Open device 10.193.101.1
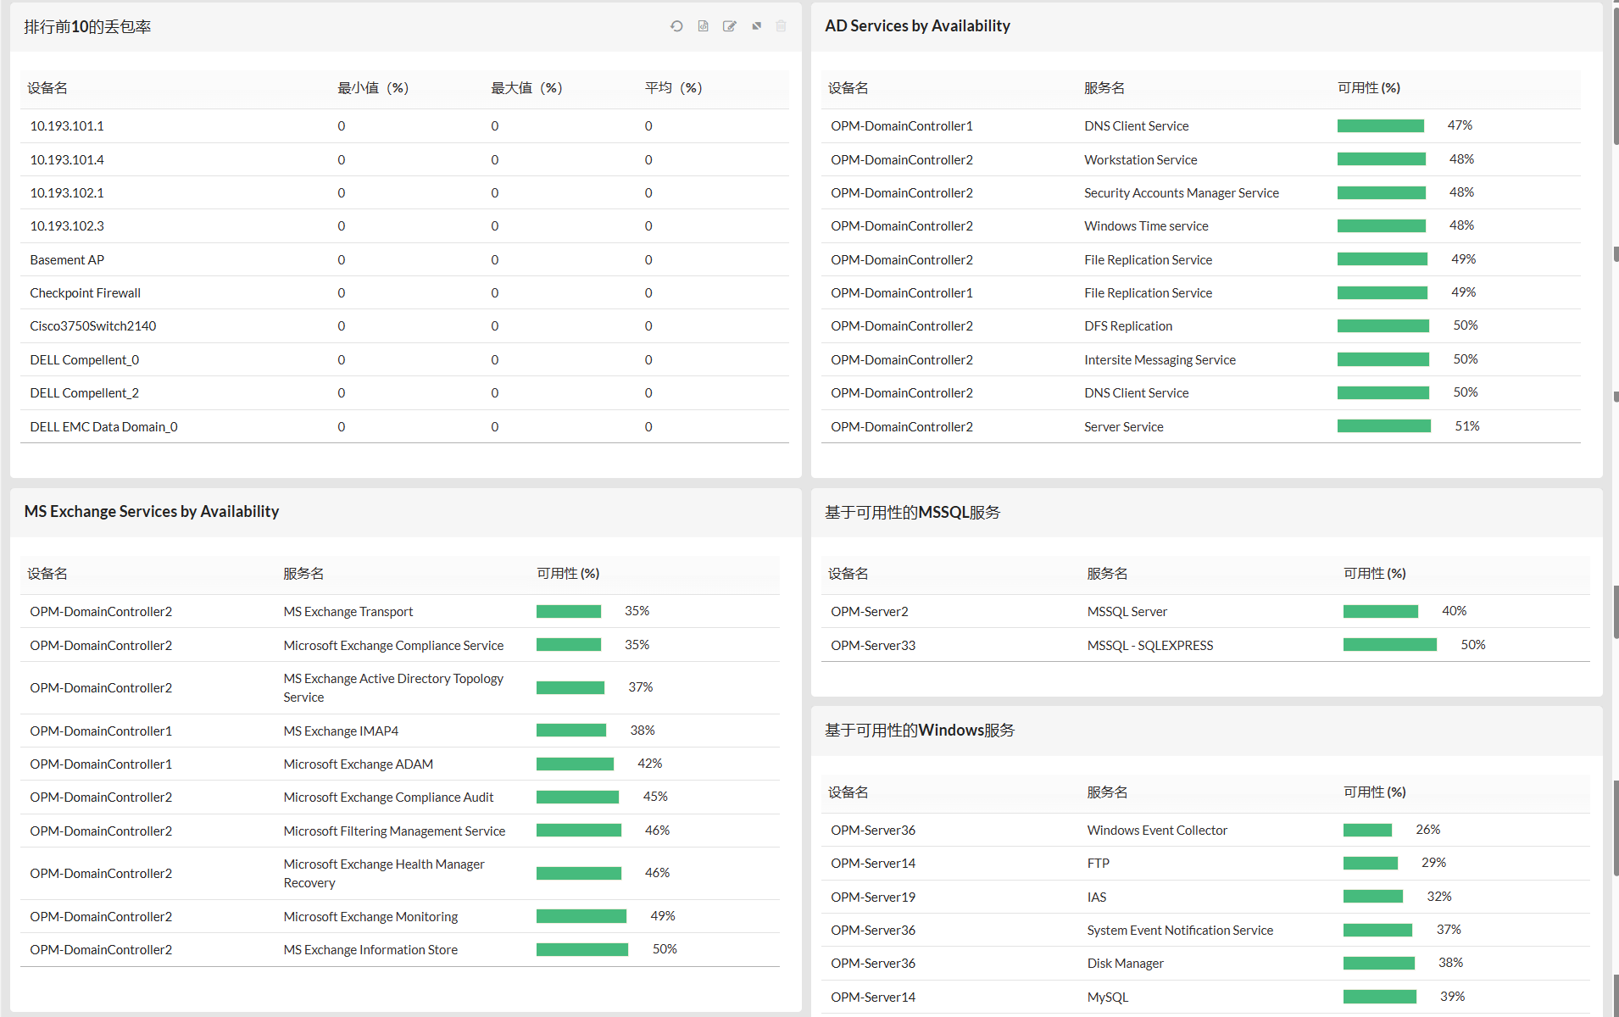Screen dimensions: 1619x1017 (x=67, y=126)
